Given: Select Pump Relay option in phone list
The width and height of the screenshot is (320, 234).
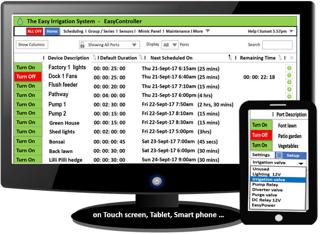Looking at the screenshot, I should click(x=265, y=185).
